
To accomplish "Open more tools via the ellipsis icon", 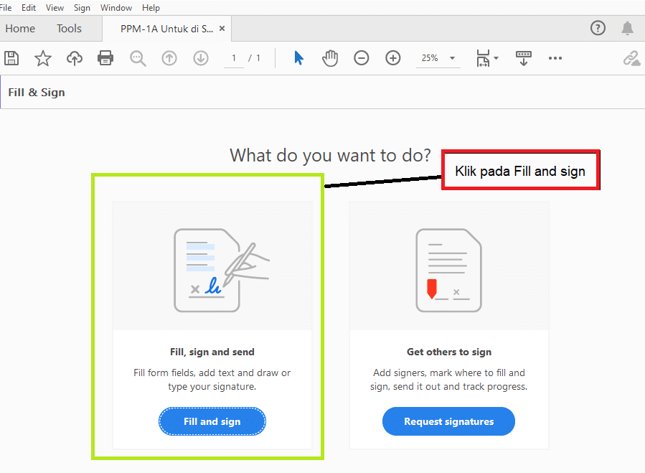I will point(555,58).
